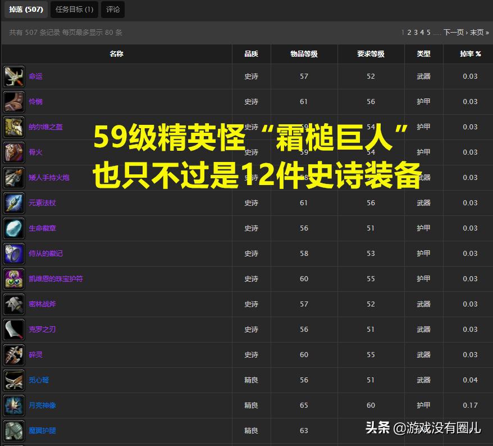Click the 觅心弩 crossbow icon
The width and height of the screenshot is (493, 446).
pyautogui.click(x=13, y=380)
